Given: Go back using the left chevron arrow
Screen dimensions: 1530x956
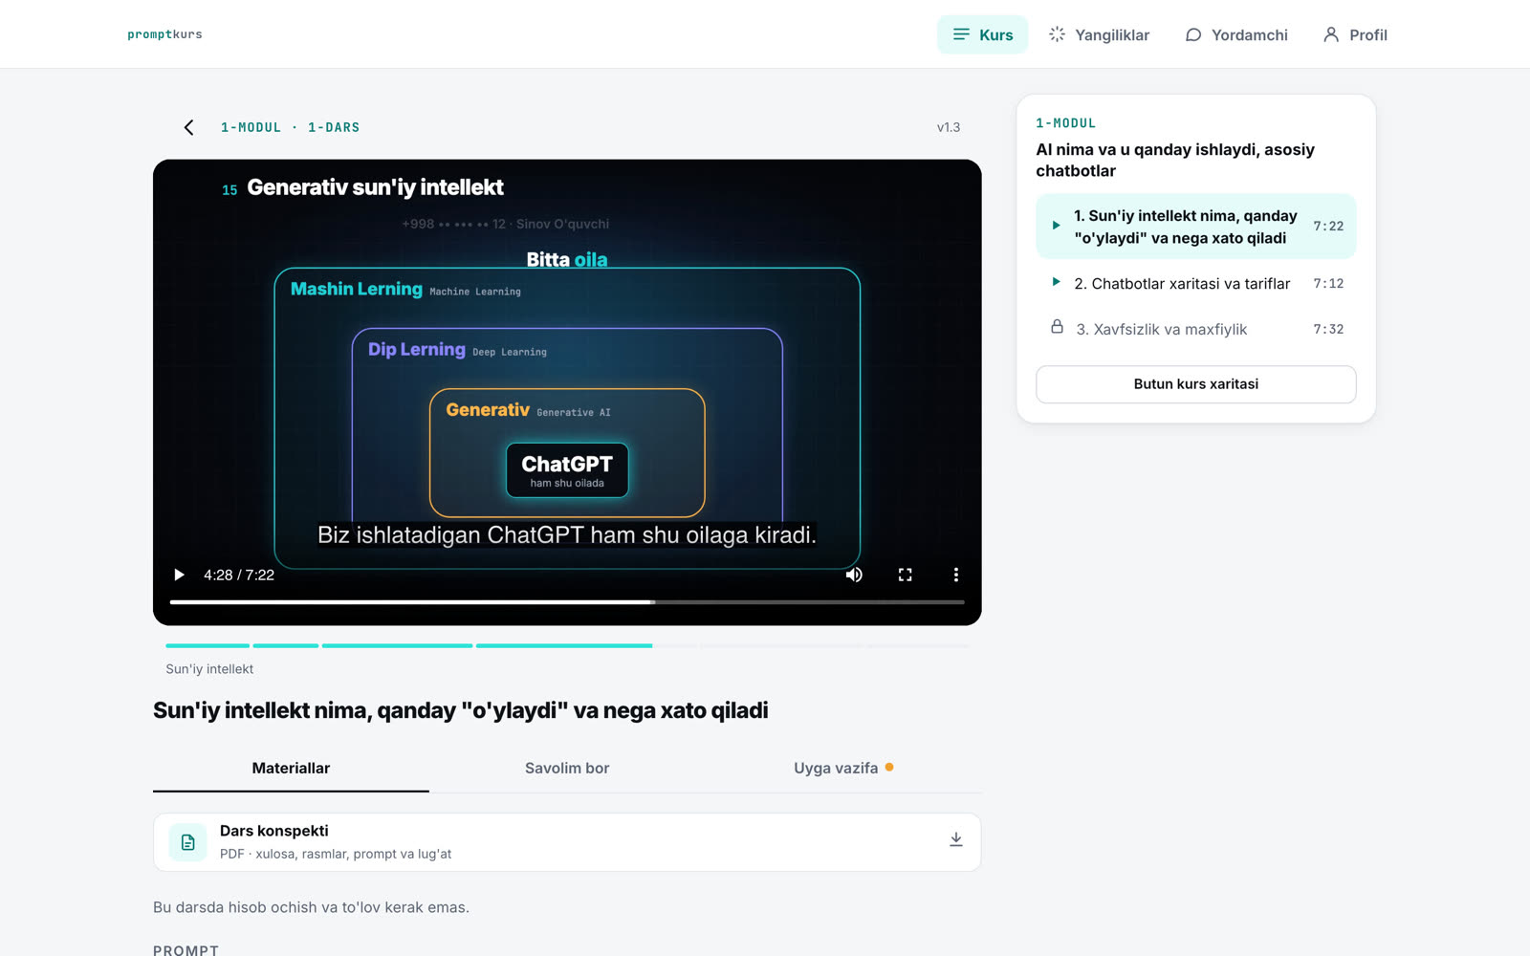Looking at the screenshot, I should pyautogui.click(x=188, y=127).
